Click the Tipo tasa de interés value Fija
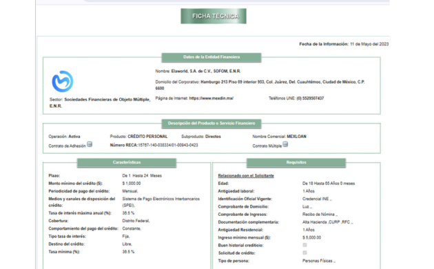 coord(126,237)
